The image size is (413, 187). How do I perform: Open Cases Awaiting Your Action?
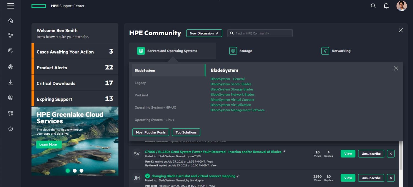(75, 52)
